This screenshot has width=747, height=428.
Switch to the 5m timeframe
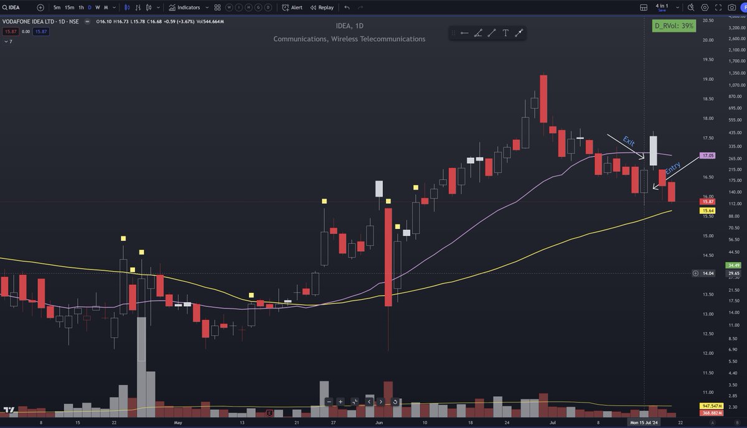tap(57, 7)
